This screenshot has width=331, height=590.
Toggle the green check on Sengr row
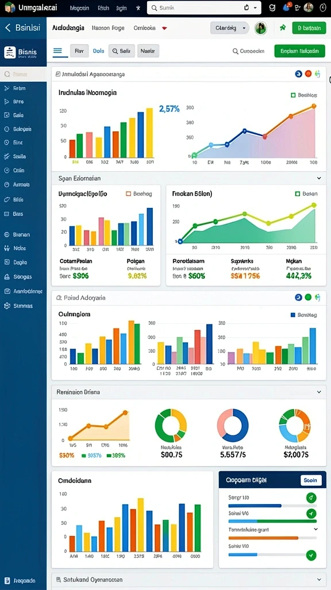pyautogui.click(x=311, y=498)
